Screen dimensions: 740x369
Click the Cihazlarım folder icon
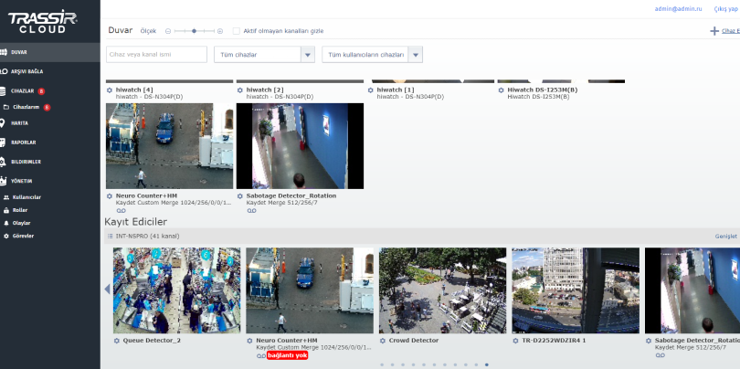[6, 107]
